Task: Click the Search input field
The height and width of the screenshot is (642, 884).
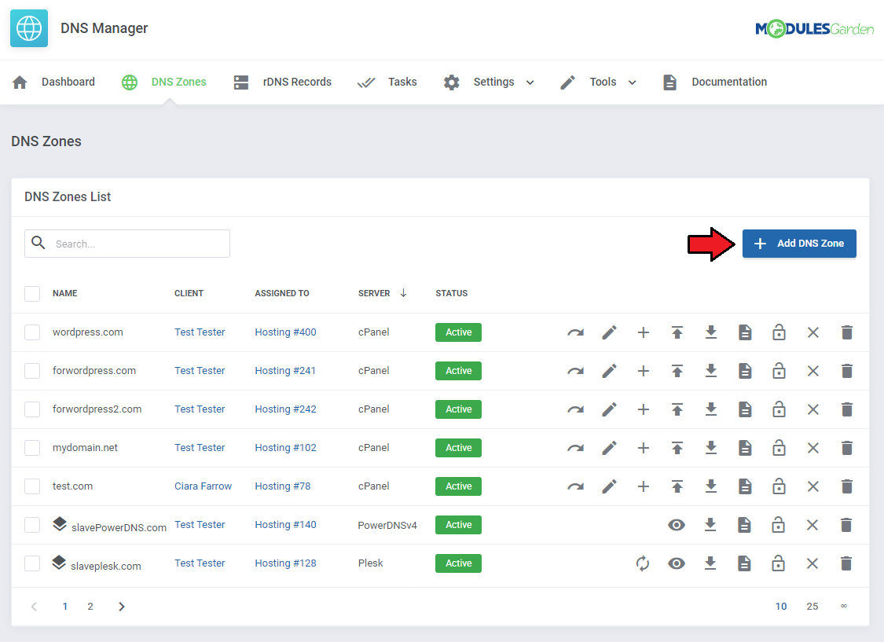Action: [x=127, y=244]
